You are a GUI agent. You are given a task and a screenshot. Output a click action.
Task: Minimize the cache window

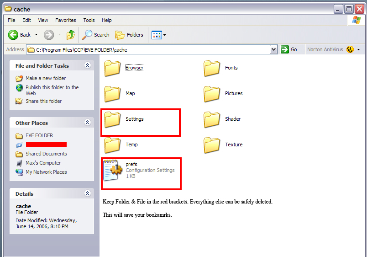tap(338, 10)
